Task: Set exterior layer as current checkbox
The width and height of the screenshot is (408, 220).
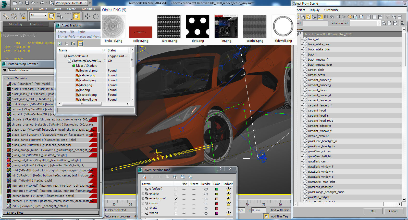Action: click(x=176, y=194)
